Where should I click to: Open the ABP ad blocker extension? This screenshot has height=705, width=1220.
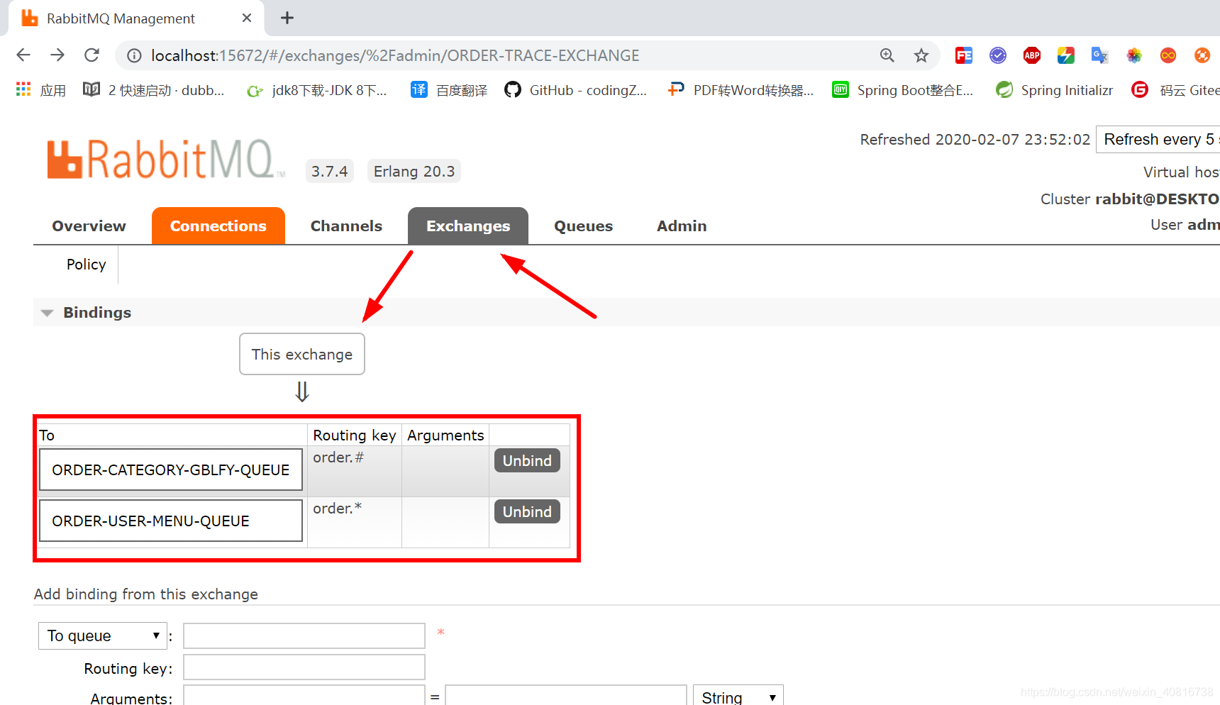point(1032,55)
